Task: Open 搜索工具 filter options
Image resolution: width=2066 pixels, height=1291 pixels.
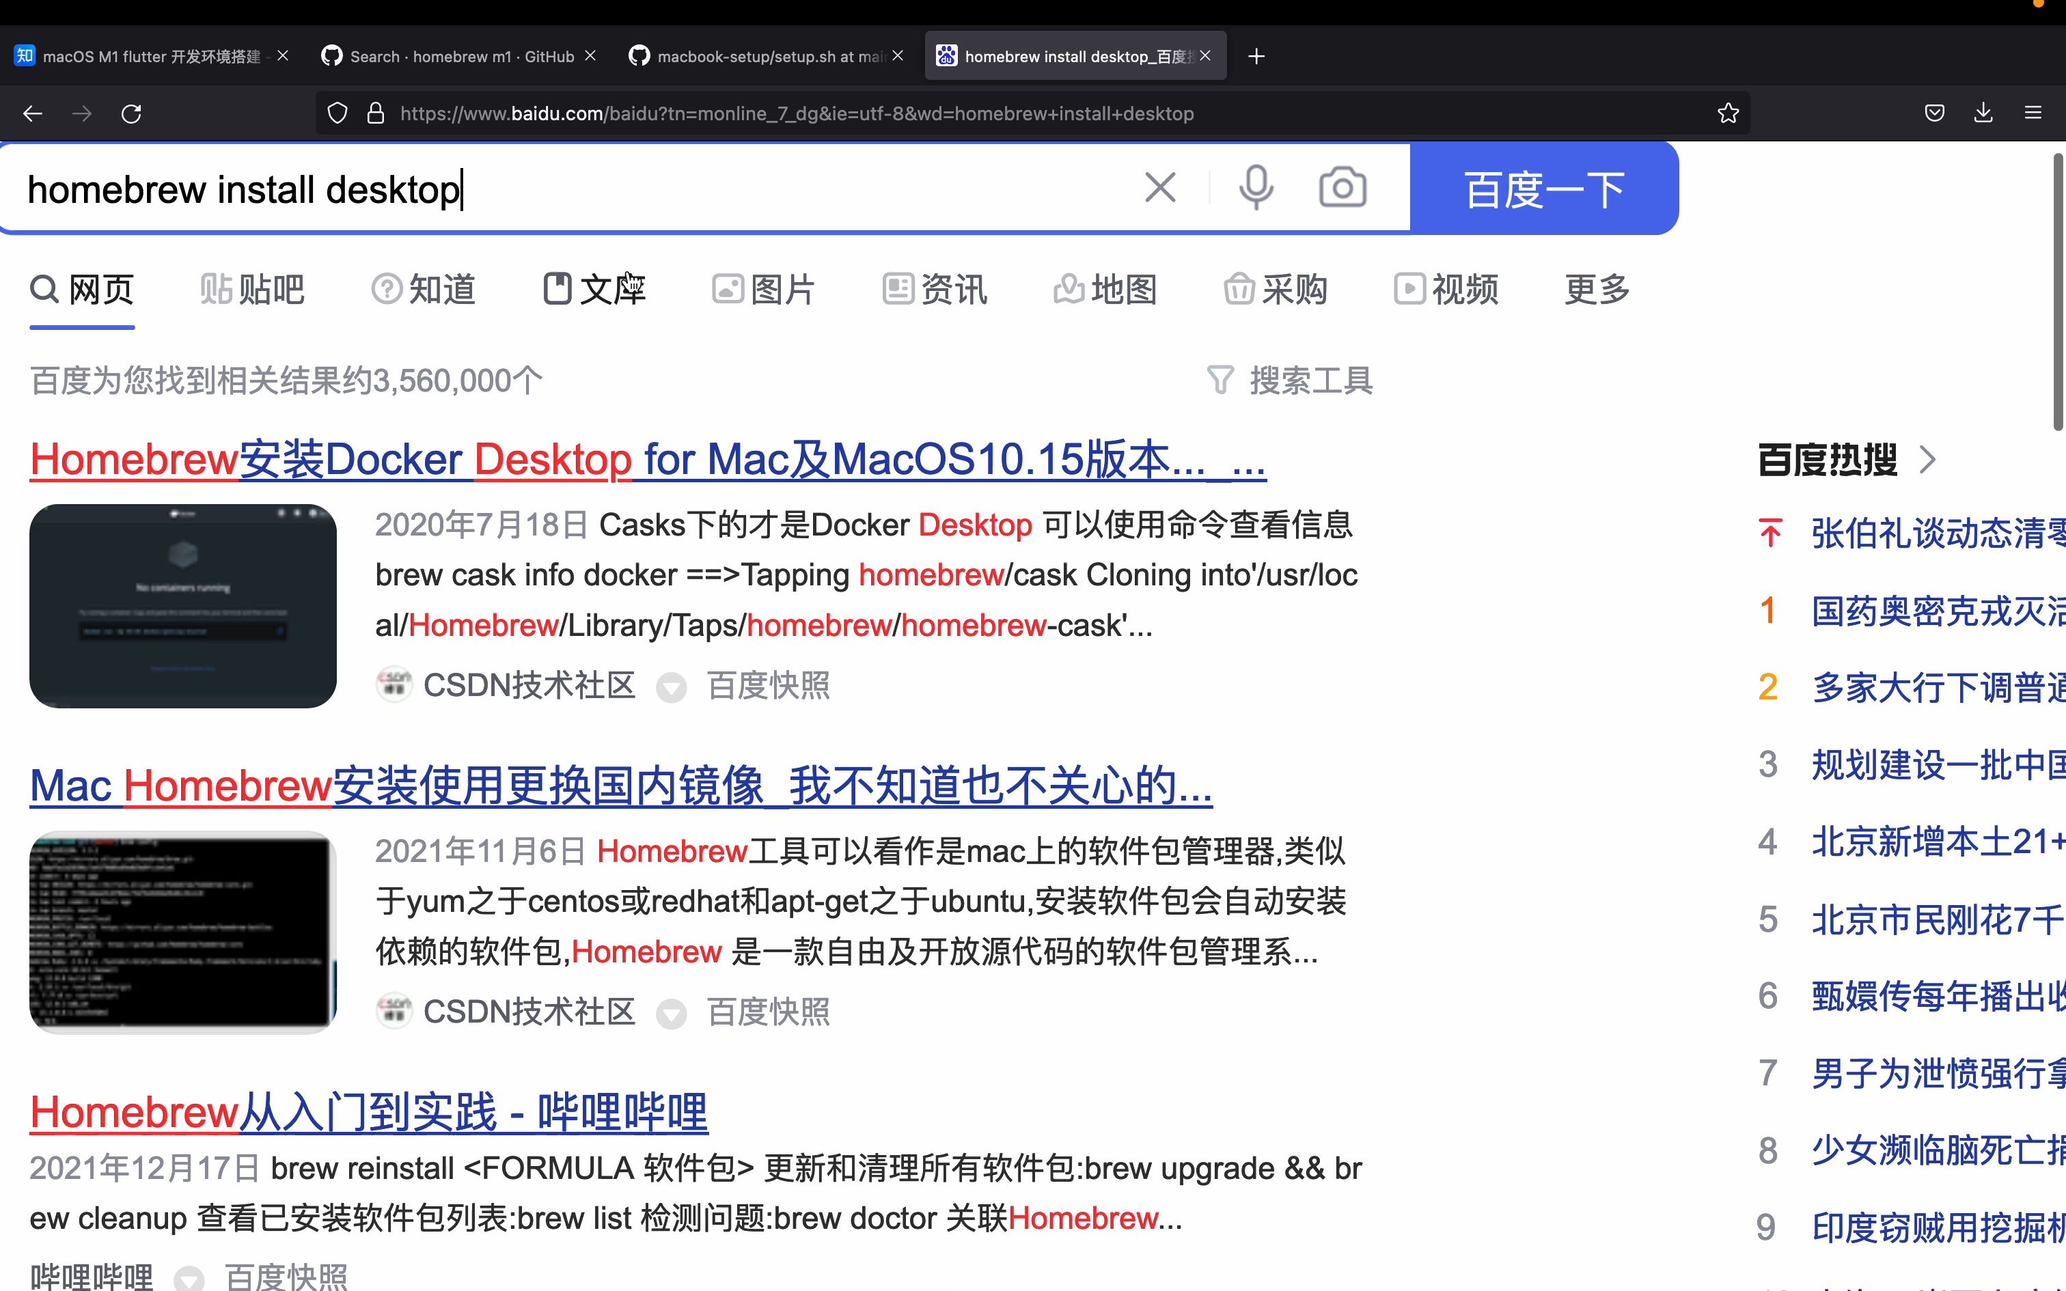Action: tap(1290, 380)
